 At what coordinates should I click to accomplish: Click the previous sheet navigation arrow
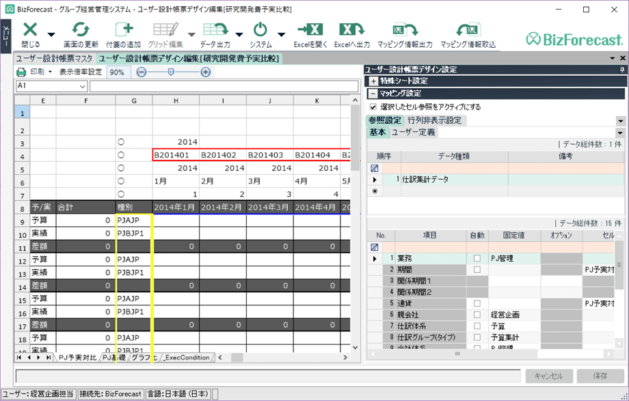point(29,357)
